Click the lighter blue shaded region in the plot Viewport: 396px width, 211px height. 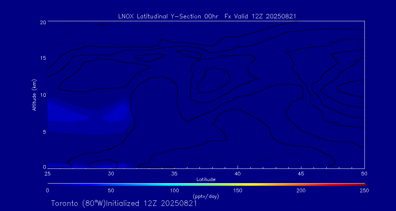tap(114, 114)
